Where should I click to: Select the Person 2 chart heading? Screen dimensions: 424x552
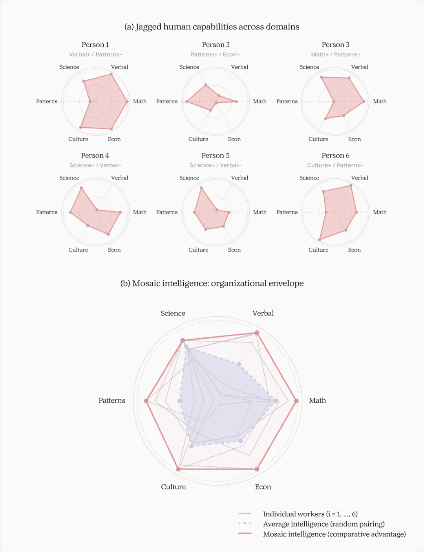[216, 45]
